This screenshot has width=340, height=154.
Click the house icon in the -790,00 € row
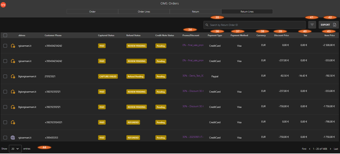click(13, 122)
